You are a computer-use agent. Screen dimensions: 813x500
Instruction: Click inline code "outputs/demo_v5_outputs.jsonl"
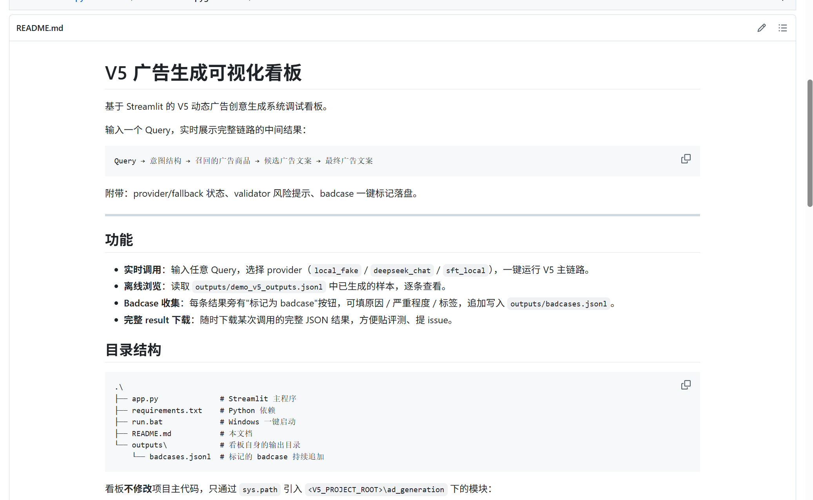pos(259,287)
